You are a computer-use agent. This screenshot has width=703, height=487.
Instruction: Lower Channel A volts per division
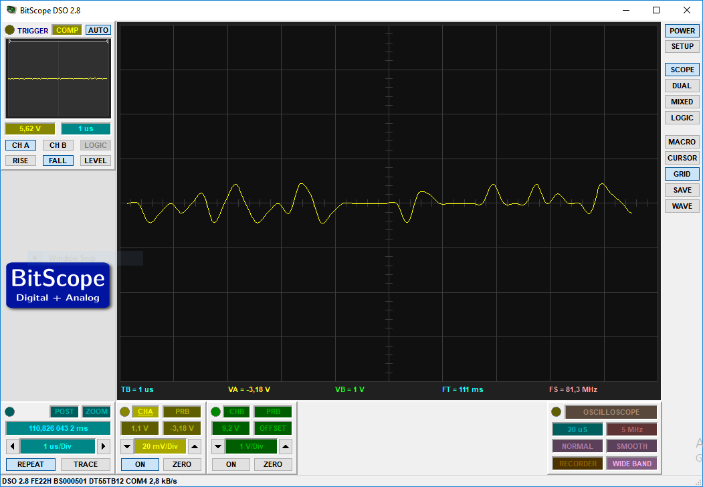coord(127,446)
